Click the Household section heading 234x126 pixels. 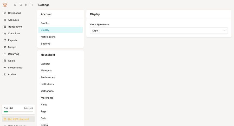(48, 55)
